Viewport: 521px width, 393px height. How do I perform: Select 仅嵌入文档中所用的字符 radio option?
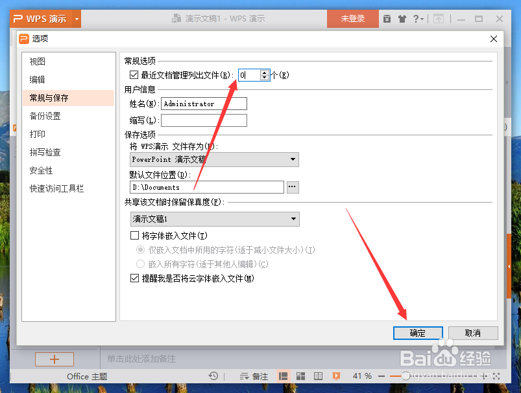[141, 249]
